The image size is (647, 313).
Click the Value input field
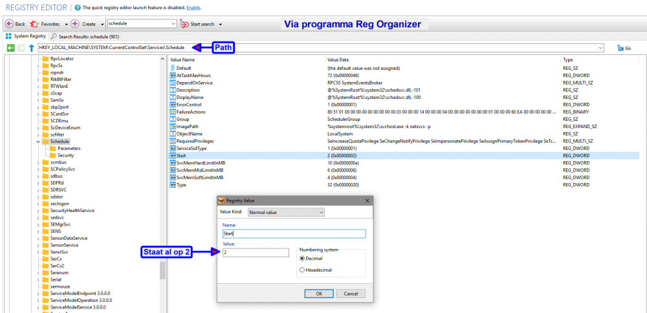[256, 252]
